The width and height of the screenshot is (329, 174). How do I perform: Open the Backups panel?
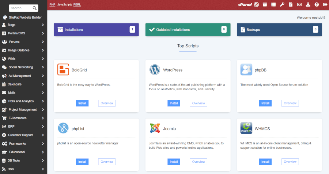[x=279, y=30]
